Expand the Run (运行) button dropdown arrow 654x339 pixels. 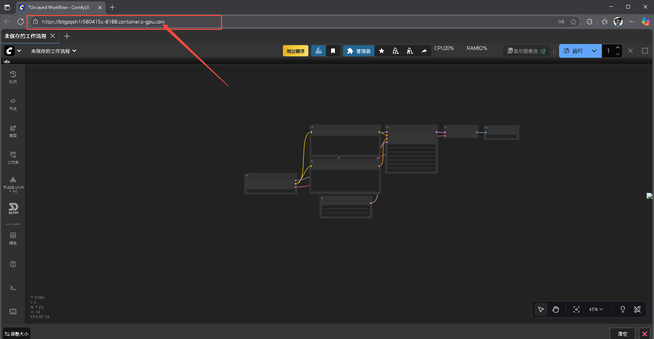[x=594, y=51]
